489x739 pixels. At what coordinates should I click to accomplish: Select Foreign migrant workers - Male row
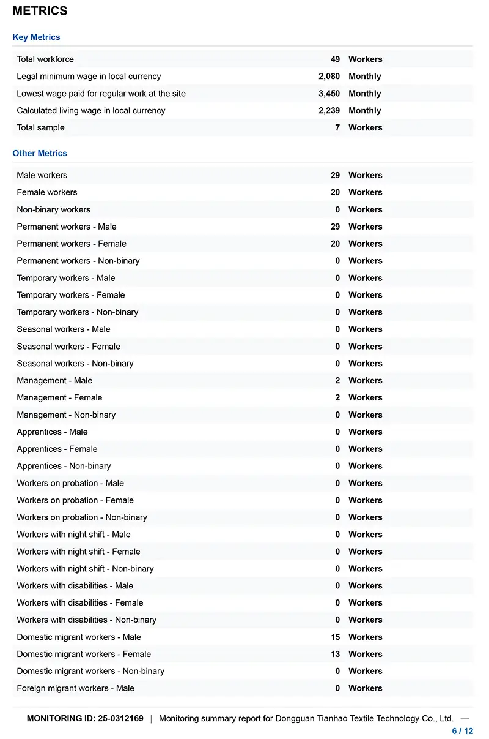(x=243, y=688)
